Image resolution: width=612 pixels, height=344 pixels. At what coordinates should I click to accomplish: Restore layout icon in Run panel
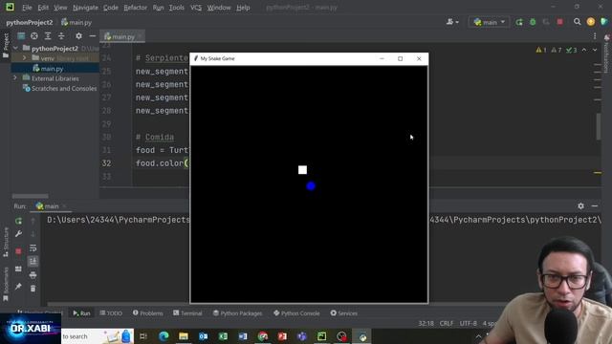coord(18,269)
